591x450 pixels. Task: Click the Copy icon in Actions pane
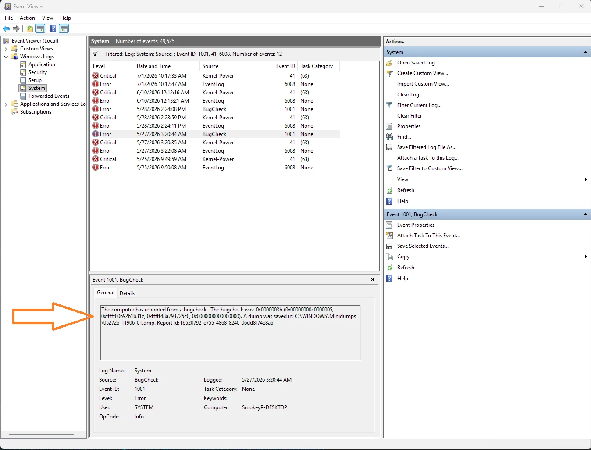tap(389, 257)
